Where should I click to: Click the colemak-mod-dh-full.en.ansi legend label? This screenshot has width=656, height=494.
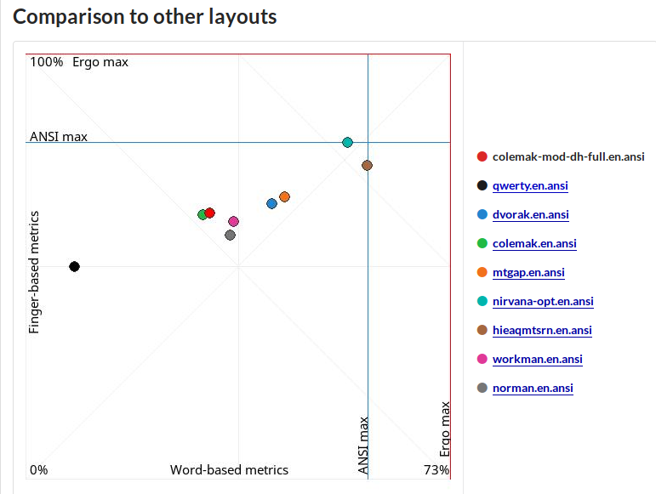(568, 156)
